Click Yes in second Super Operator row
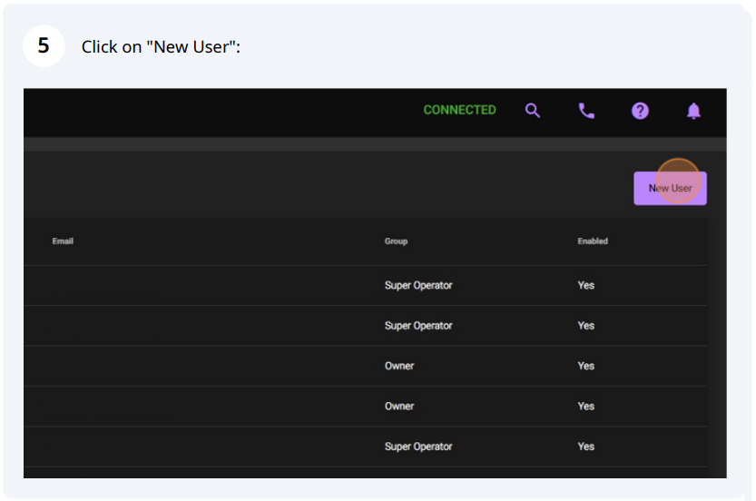This screenshot has height=501, width=756. (585, 326)
